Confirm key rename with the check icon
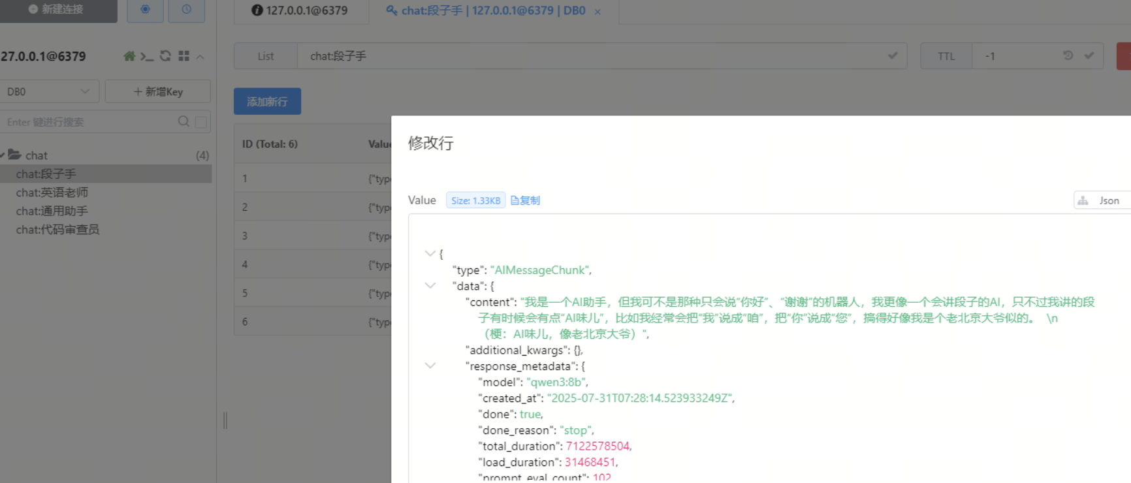Image resolution: width=1131 pixels, height=483 pixels. 893,56
